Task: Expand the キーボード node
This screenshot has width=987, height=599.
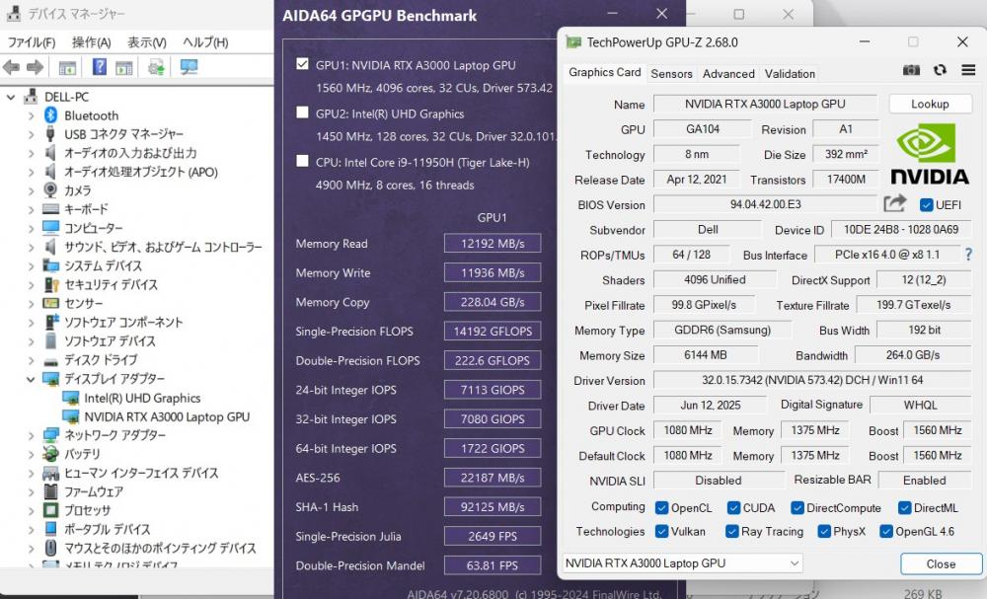Action: click(31, 209)
